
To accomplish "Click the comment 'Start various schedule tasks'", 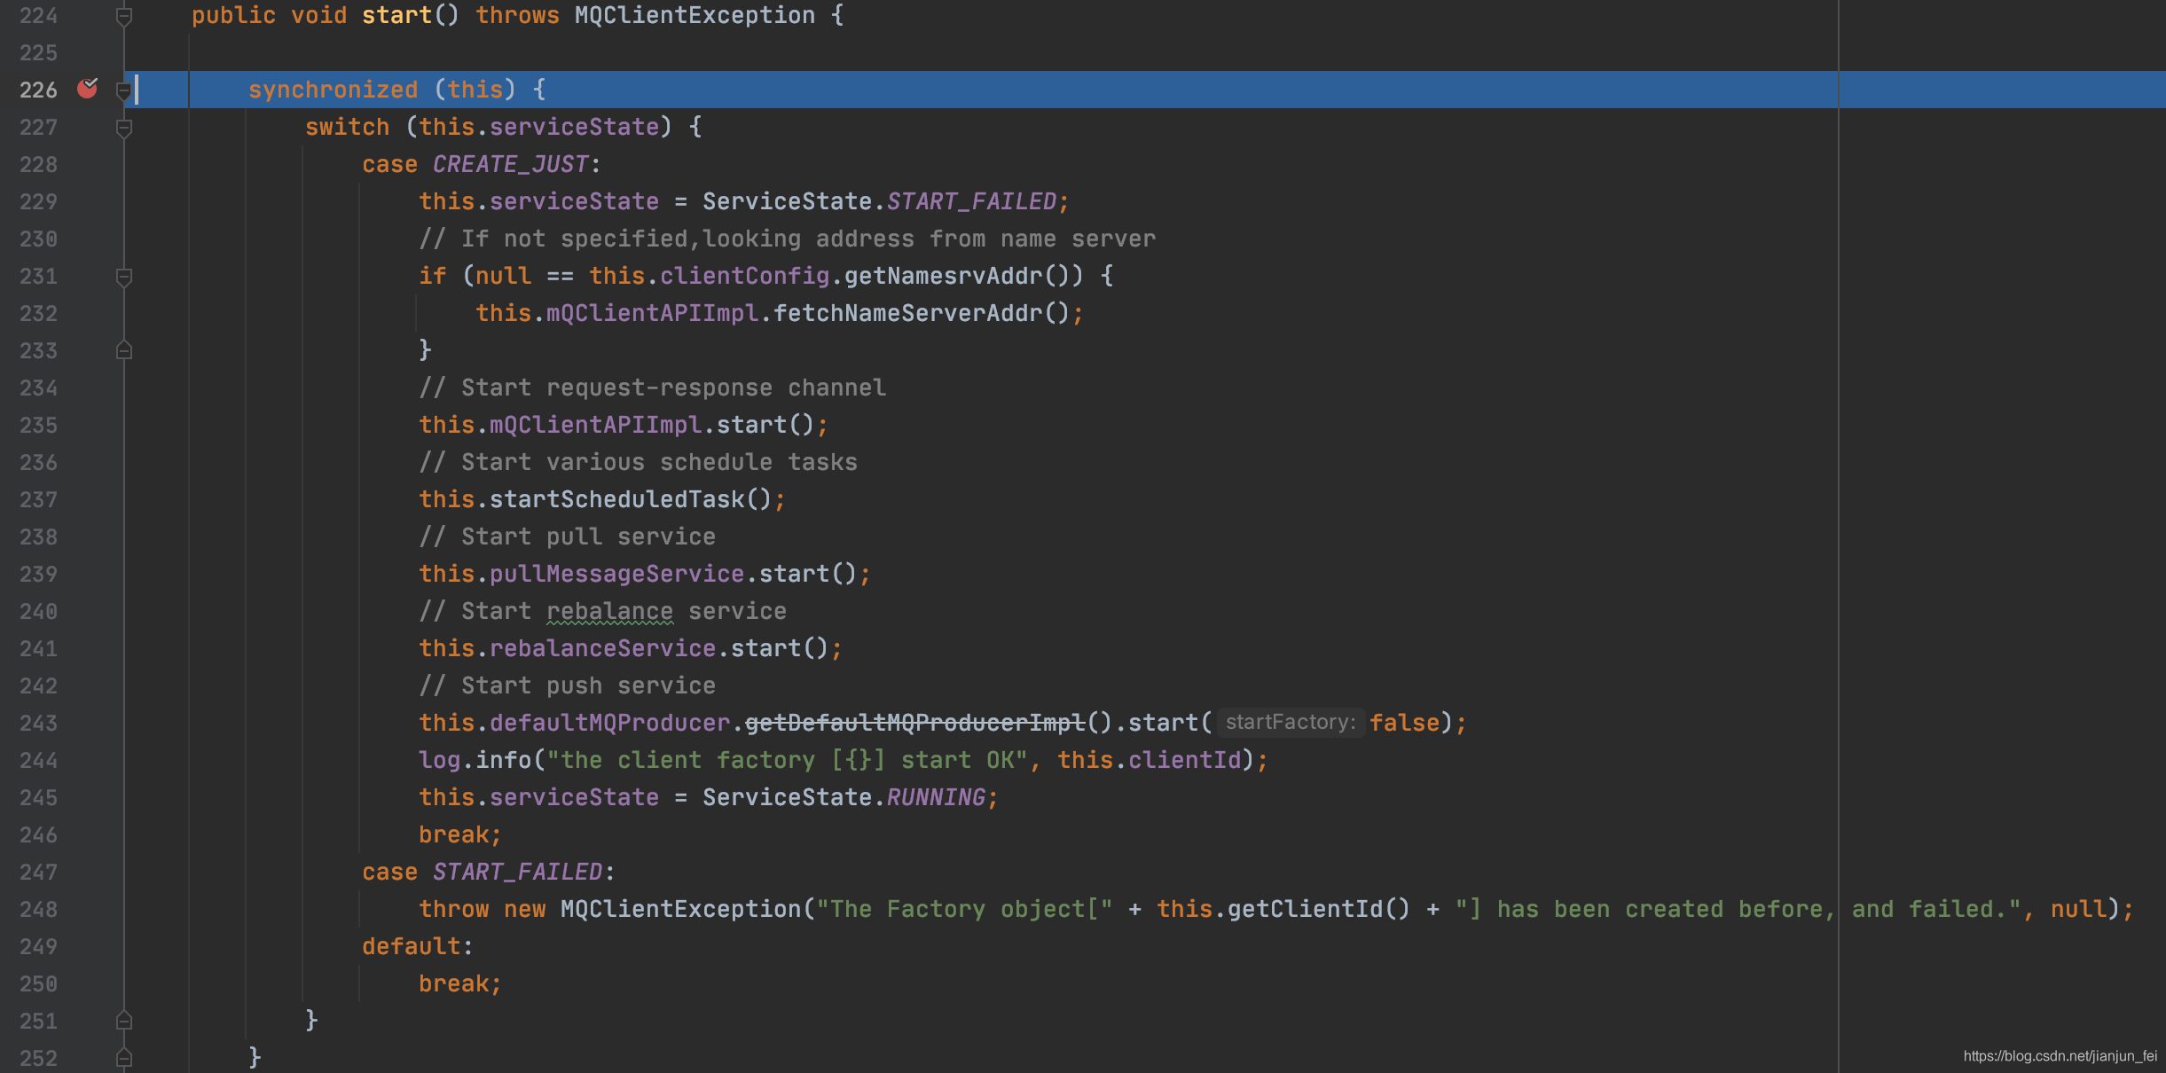I will [638, 462].
